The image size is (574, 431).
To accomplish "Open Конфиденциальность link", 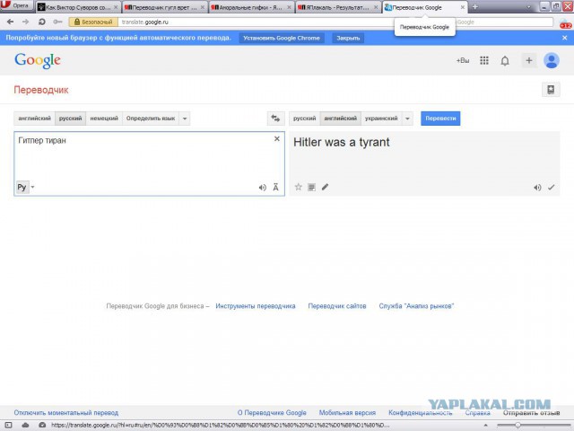I will pos(421,413).
